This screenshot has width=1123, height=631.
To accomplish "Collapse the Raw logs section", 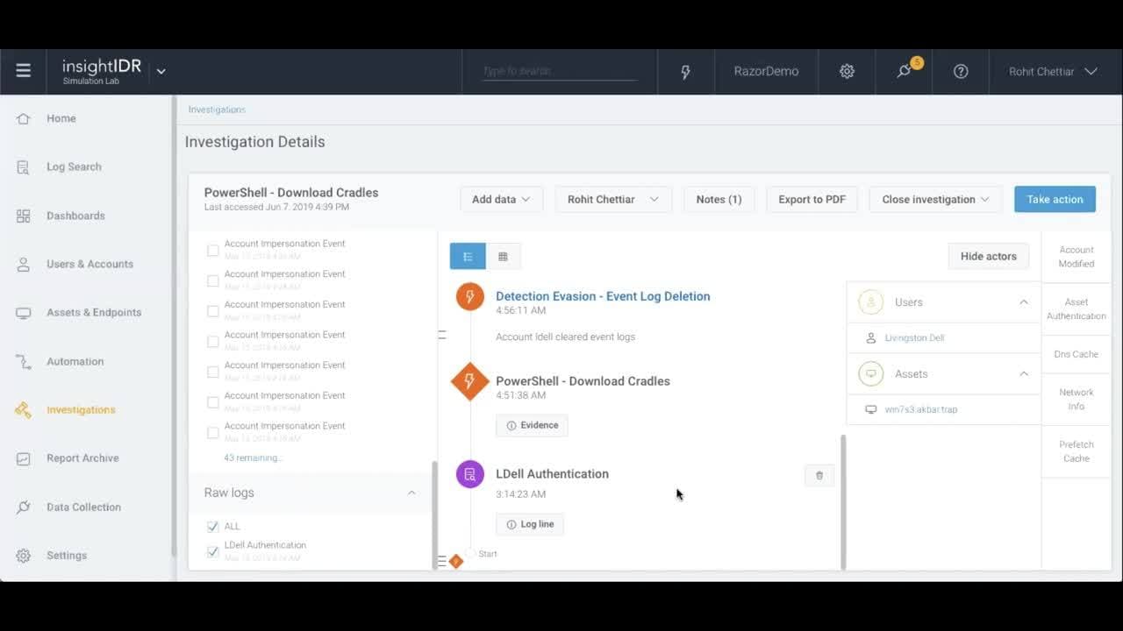I will click(x=411, y=493).
